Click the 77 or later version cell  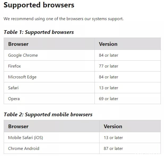(x=128, y=66)
